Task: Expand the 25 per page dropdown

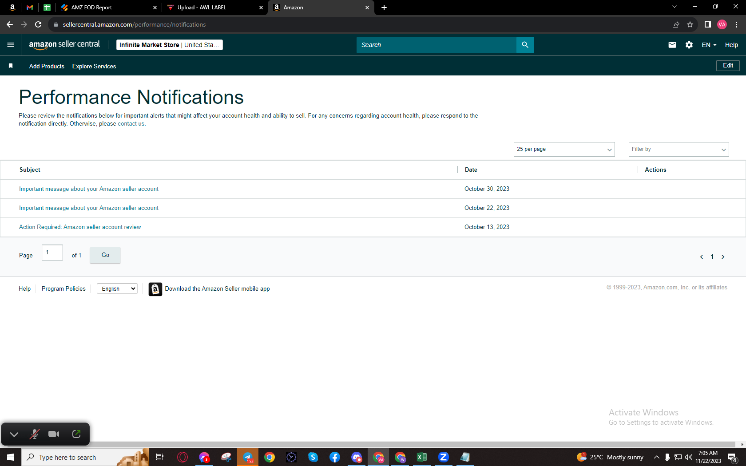Action: [564, 149]
